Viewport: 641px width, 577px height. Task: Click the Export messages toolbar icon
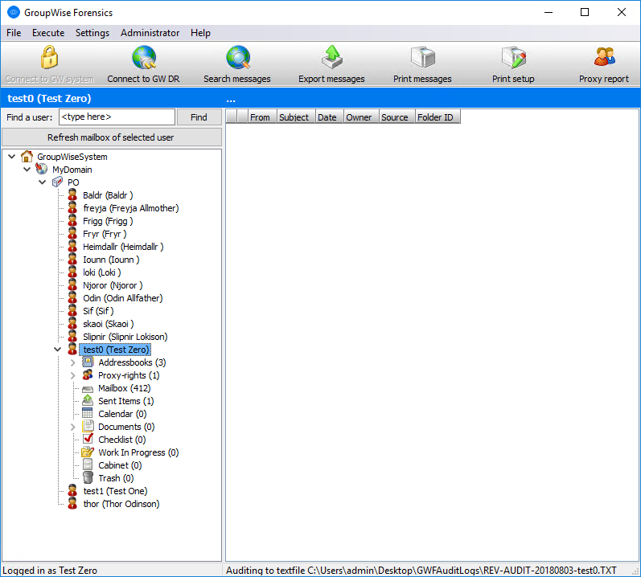tap(331, 59)
